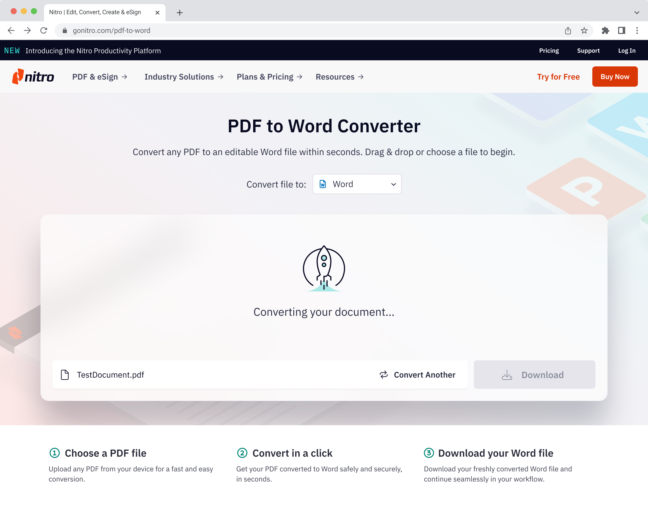The width and height of the screenshot is (648, 519).
Task: Click the Download button
Action: click(x=534, y=375)
